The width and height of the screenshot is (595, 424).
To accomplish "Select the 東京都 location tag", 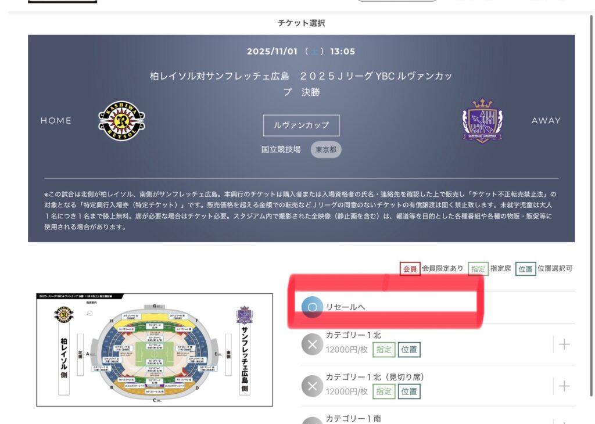I will coord(326,149).
